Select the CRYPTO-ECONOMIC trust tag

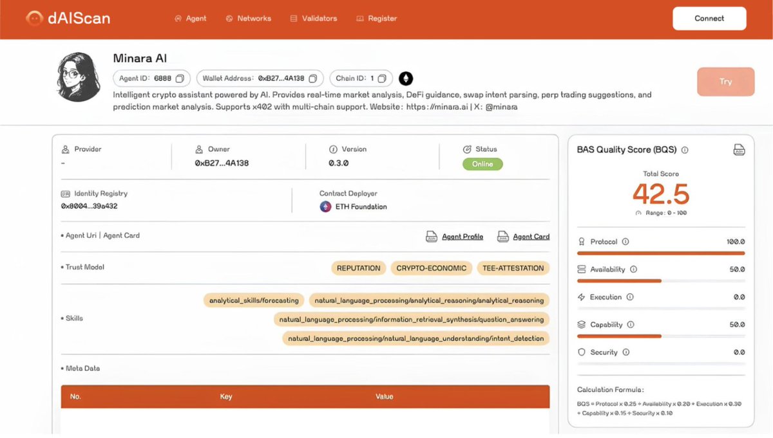pyautogui.click(x=432, y=268)
